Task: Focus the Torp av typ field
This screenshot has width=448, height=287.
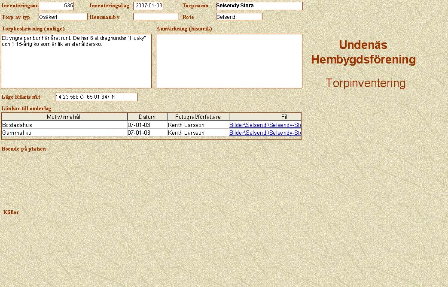Action: click(x=63, y=17)
